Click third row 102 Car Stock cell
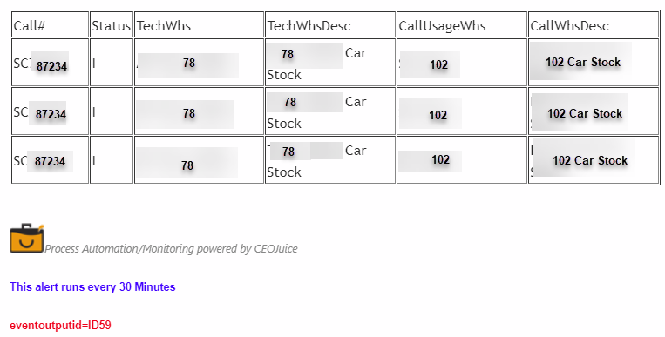Screen dimensions: 665x337 point(594,160)
